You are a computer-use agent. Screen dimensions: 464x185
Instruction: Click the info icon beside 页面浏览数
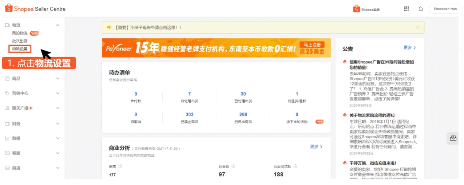coord(295,167)
